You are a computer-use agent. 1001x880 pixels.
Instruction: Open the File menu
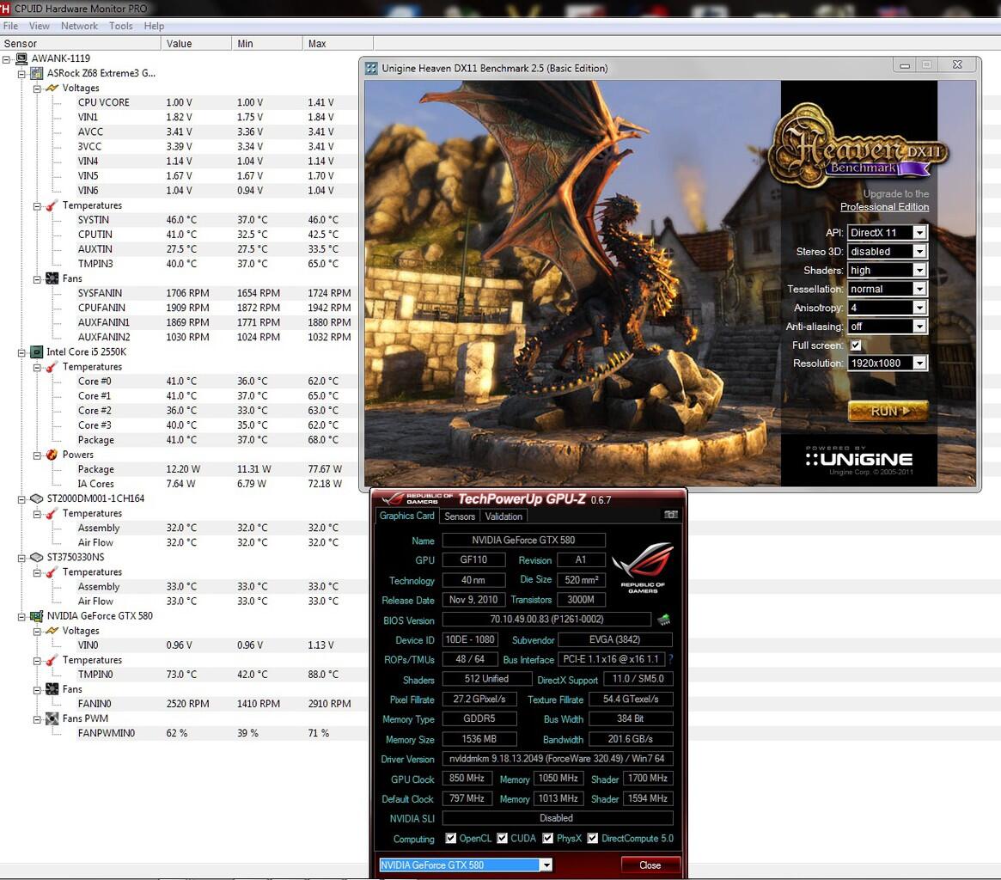pos(10,26)
